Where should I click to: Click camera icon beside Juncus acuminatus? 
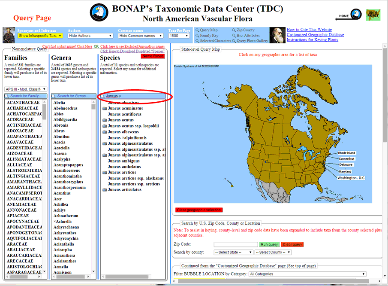[x=105, y=108]
